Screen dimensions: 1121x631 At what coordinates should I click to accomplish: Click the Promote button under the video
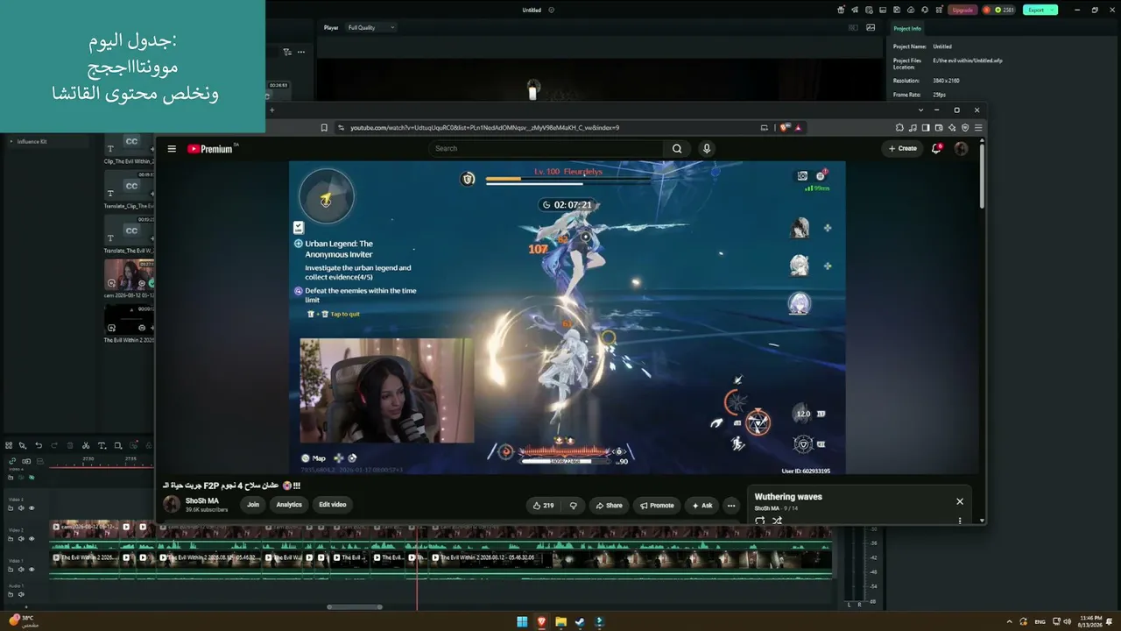tap(657, 505)
